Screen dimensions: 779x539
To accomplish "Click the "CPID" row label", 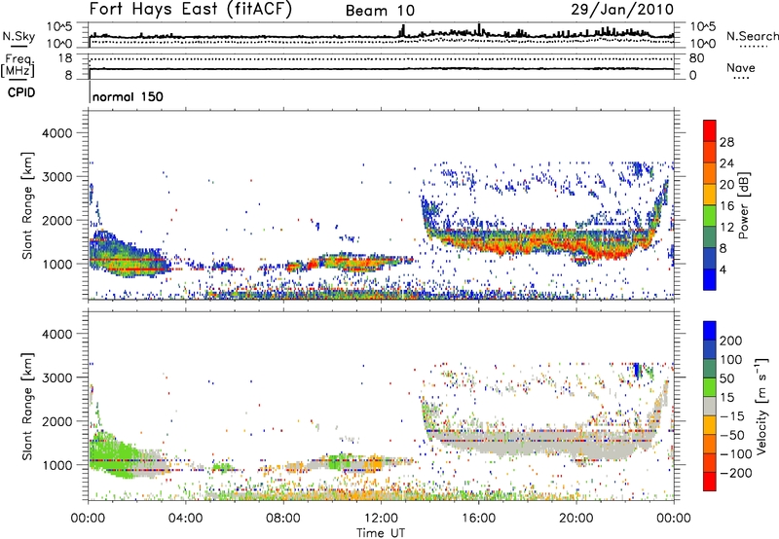I will coord(21,92).
